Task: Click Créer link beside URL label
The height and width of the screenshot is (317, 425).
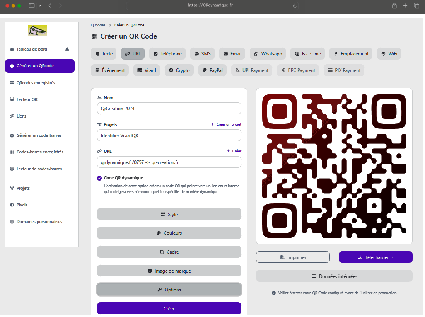Action: 234,151
